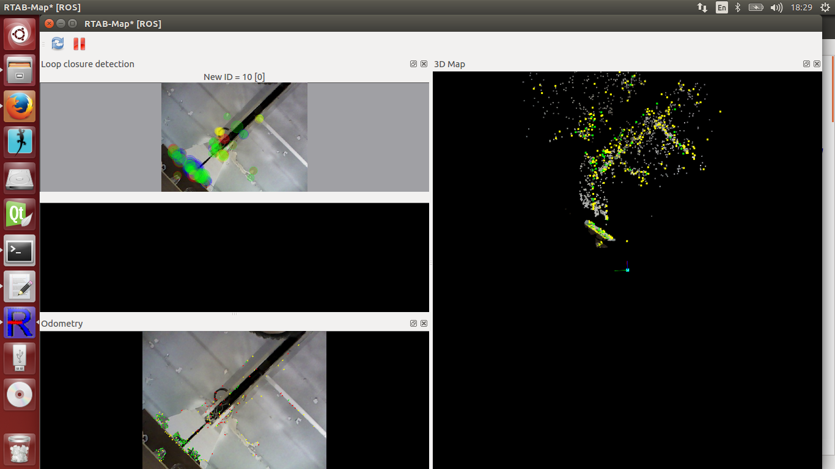Float the Odometry panel
Screen dimensions: 835x469
[413, 323]
